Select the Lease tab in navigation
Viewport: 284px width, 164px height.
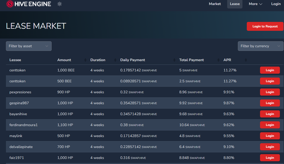[x=235, y=4]
